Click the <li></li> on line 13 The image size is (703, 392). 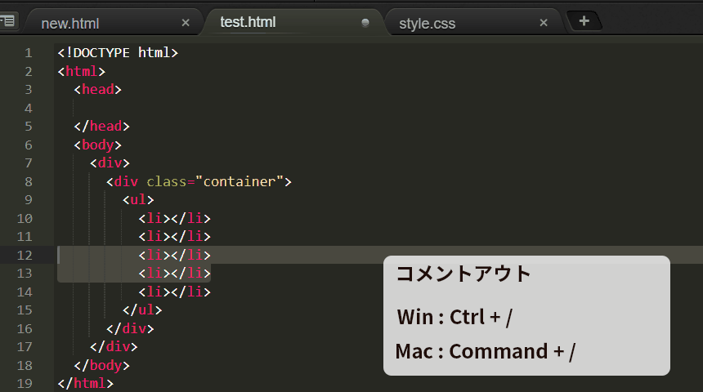(174, 274)
